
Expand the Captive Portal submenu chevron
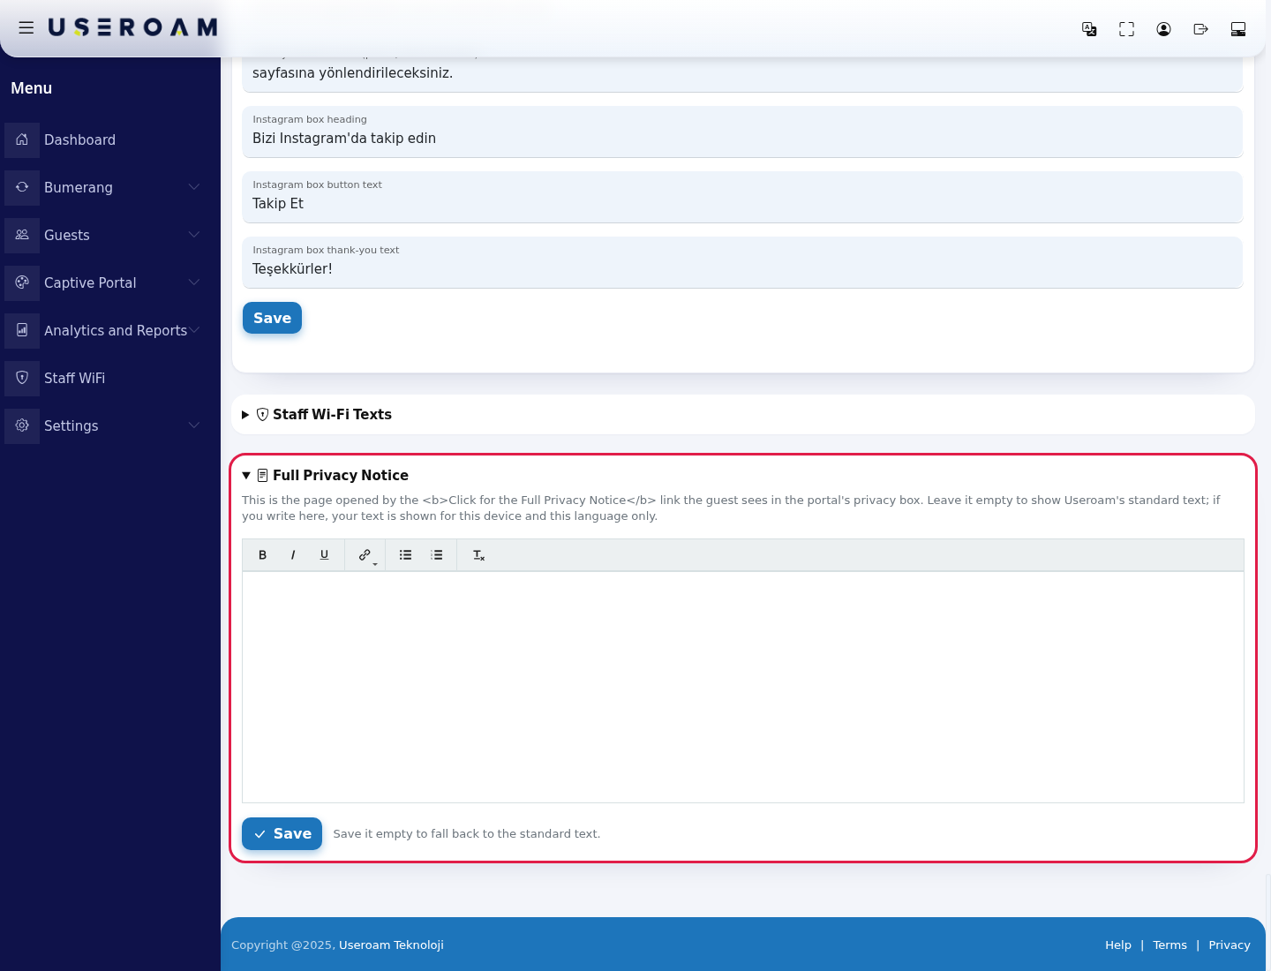pos(194,282)
